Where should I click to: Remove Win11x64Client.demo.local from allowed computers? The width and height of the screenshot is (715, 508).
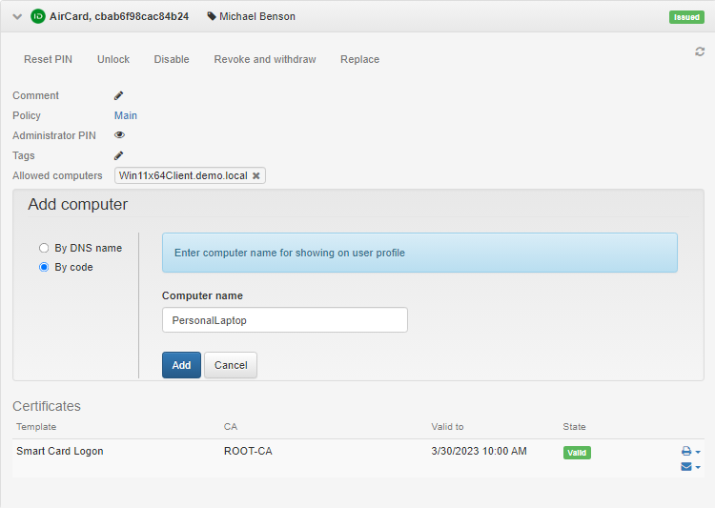coord(256,175)
